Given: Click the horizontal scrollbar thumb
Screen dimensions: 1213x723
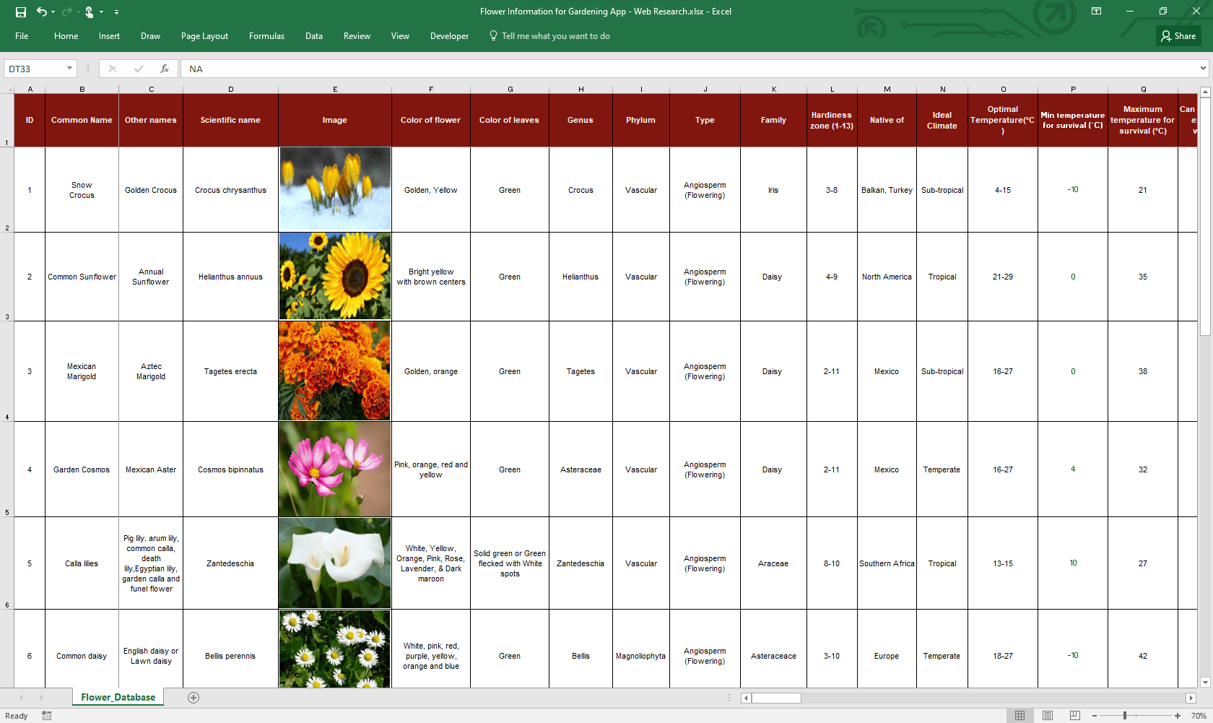Looking at the screenshot, I should [x=776, y=698].
